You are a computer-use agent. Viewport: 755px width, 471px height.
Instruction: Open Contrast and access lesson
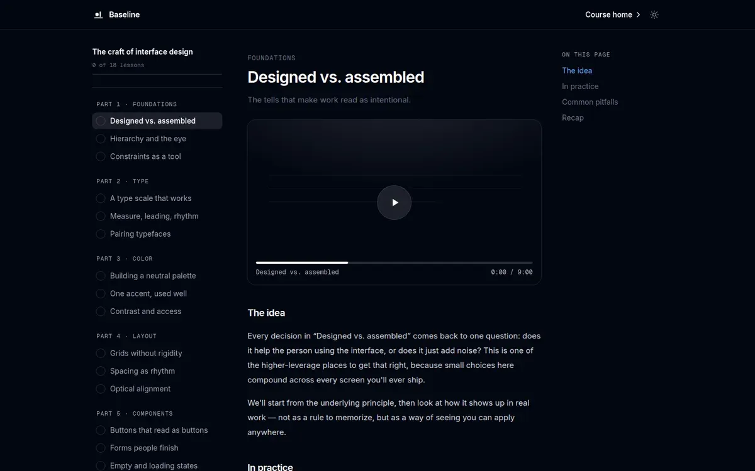[157, 311]
